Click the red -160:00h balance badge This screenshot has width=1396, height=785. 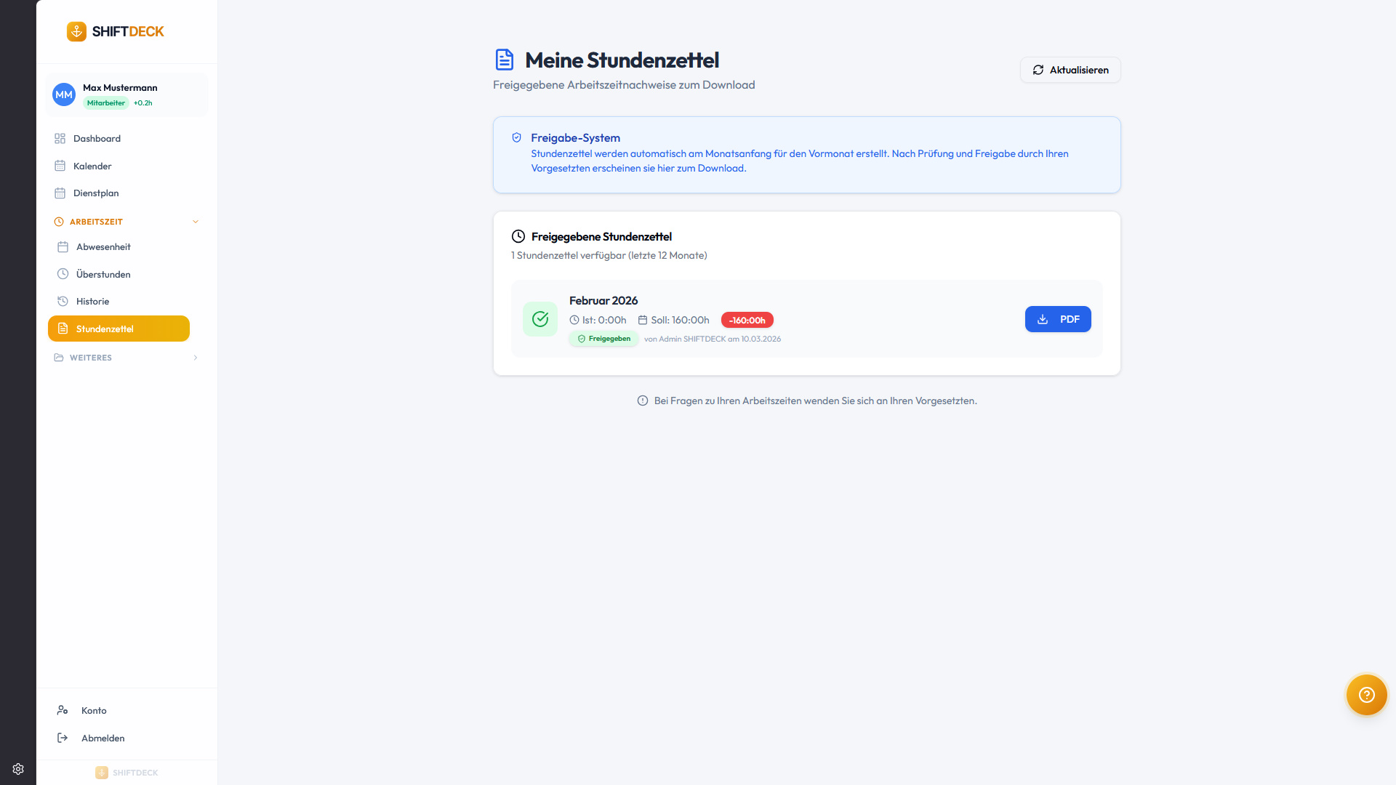747,321
